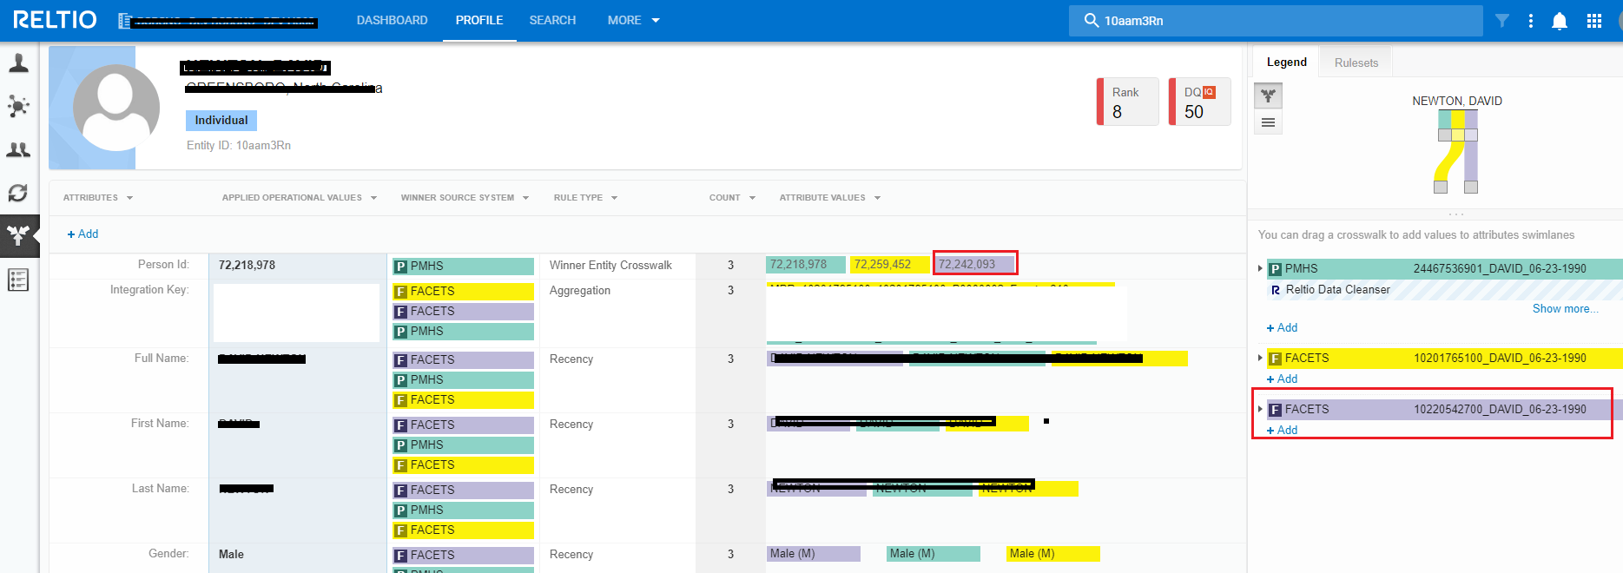This screenshot has width=1623, height=573.
Task: Switch legend to crosswalk tree view icon
Action: (1268, 95)
